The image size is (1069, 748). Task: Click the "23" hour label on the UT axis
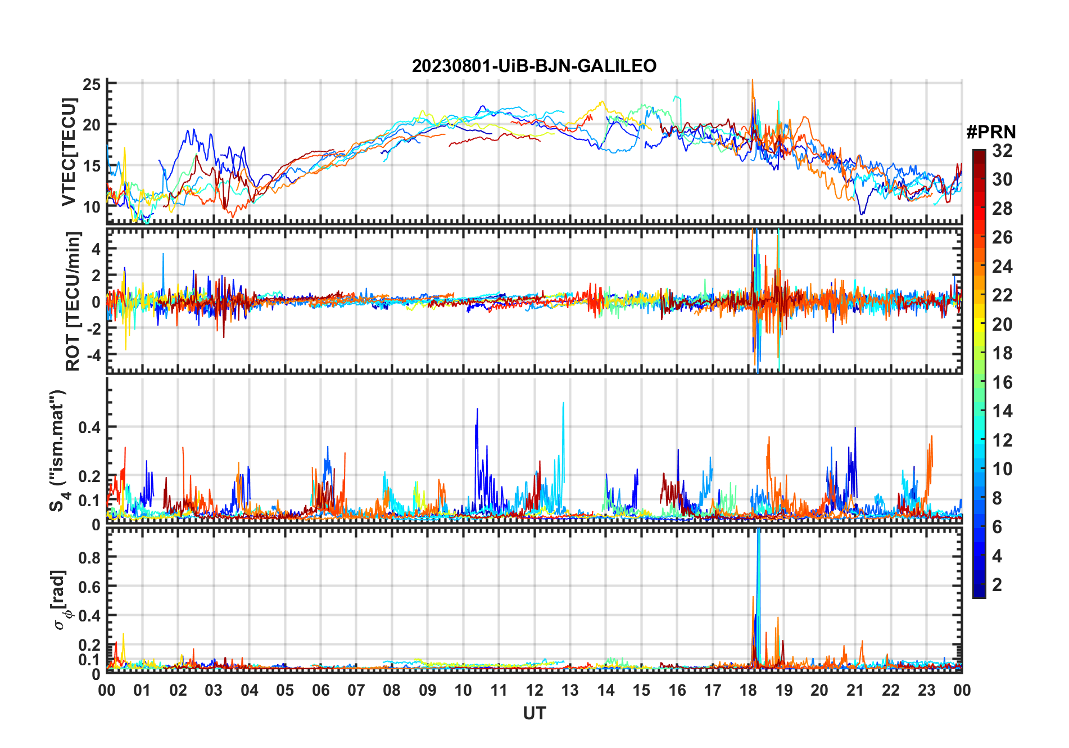927,690
